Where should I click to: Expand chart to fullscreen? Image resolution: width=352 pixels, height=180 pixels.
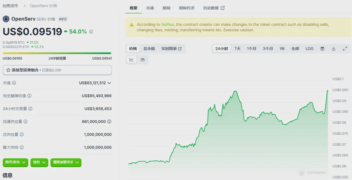click(345, 49)
